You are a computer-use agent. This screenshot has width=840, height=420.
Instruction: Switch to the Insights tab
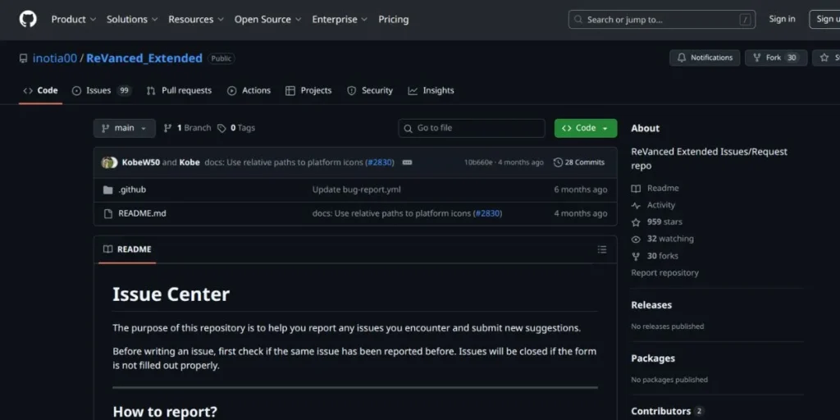[431, 90]
